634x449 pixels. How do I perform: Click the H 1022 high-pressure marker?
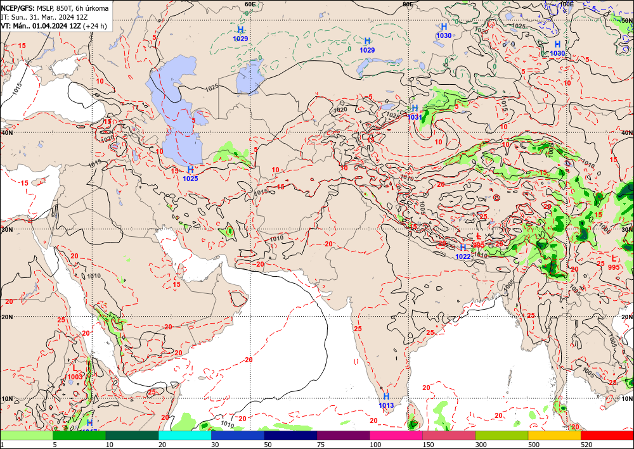463,251
